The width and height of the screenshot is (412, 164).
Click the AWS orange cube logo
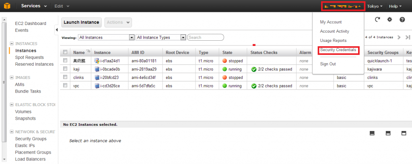click(7, 6)
